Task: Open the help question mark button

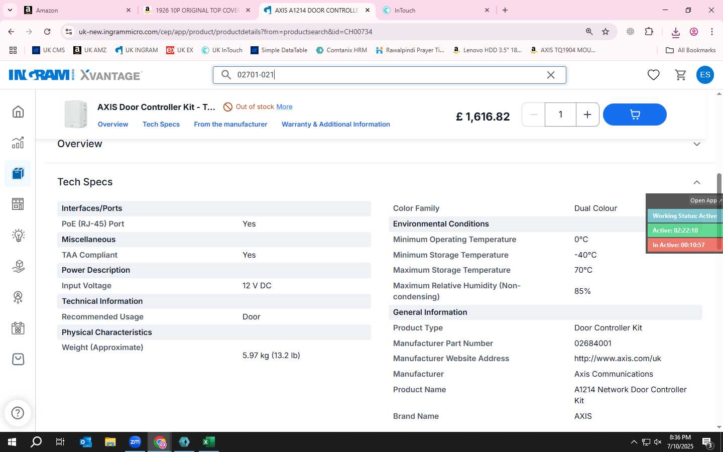Action: tap(18, 413)
